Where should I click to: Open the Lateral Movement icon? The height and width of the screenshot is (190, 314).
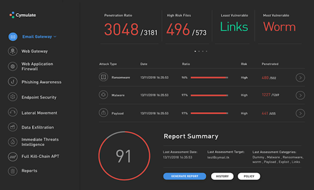[x=13, y=112]
